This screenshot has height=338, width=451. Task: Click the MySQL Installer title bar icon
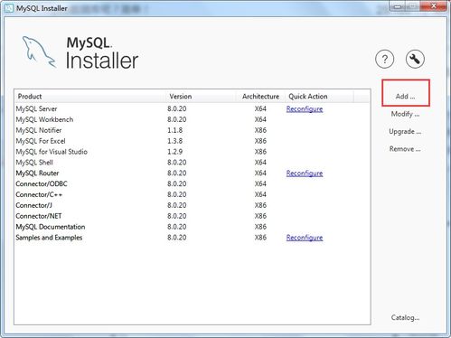[x=9, y=8]
